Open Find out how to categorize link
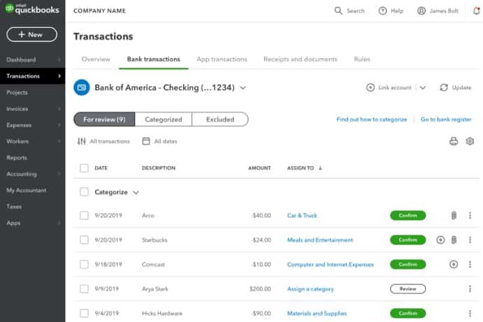The height and width of the screenshot is (322, 483). pyautogui.click(x=371, y=119)
